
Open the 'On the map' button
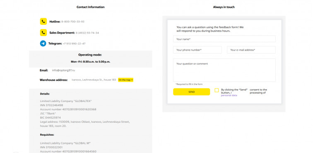[125, 80]
